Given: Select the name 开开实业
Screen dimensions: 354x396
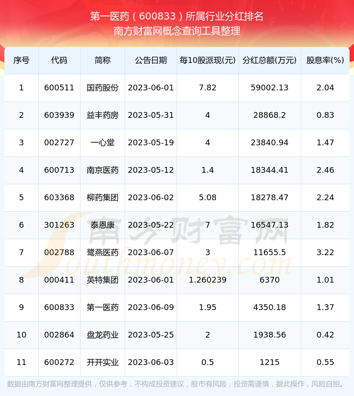Looking at the screenshot, I should coord(103,363).
